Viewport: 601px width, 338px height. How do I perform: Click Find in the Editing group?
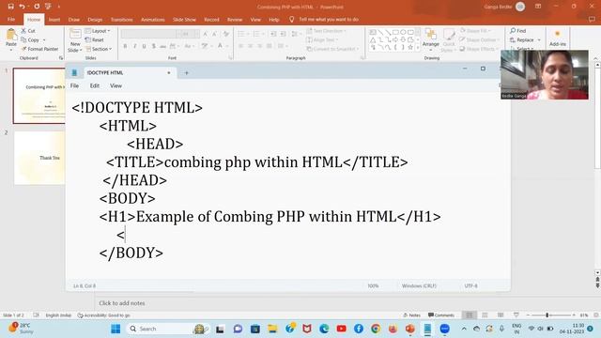(517, 31)
